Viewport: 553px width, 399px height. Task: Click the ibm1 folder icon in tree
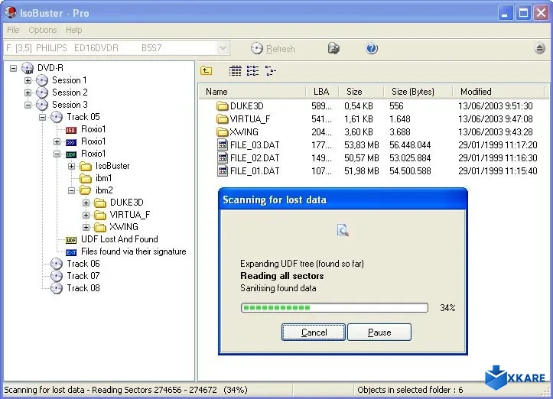[x=86, y=178]
